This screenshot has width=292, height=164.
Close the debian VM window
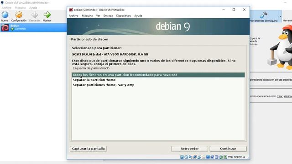(x=244, y=10)
